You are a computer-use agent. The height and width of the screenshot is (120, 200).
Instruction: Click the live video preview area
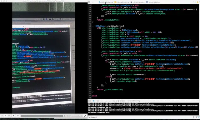(x=43, y=58)
